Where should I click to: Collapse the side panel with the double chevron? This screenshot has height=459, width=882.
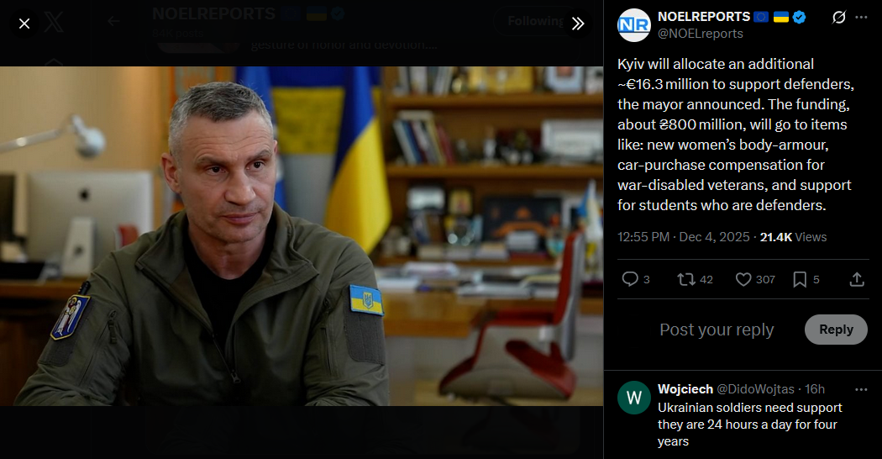[x=578, y=24]
